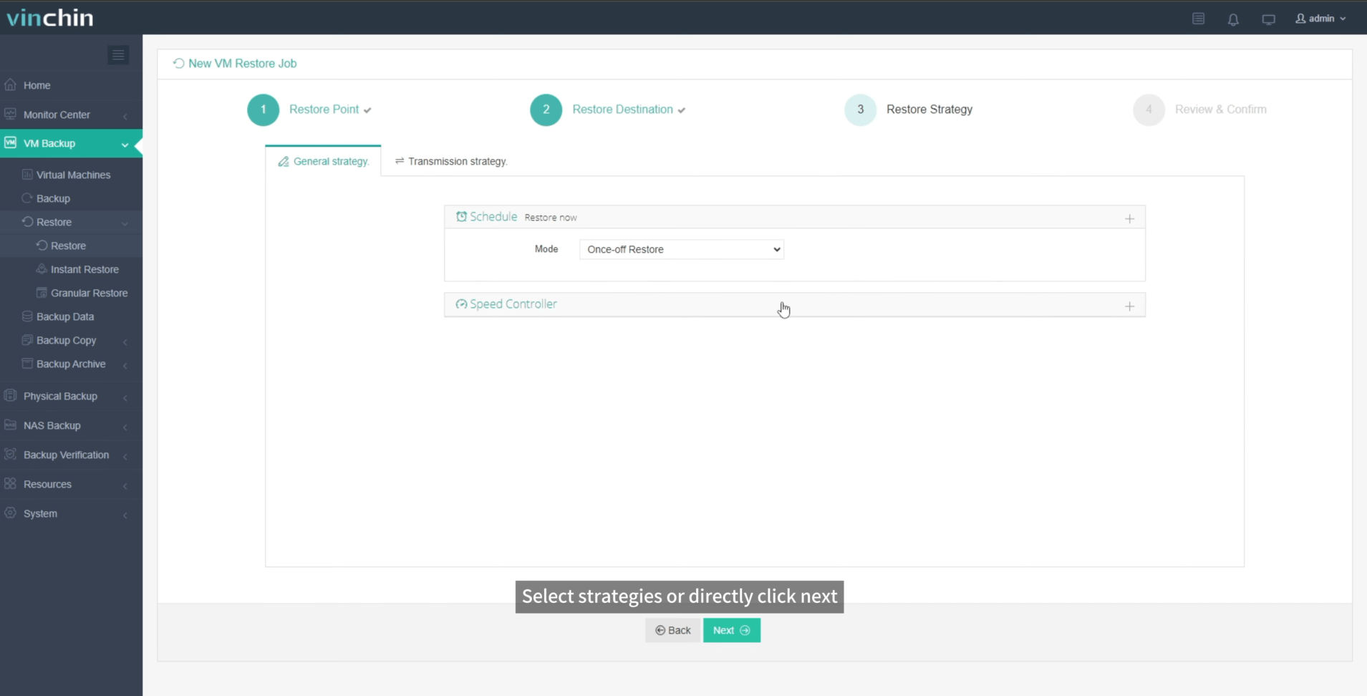Viewport: 1367px width, 696px height.
Task: Click the Back button
Action: tap(672, 630)
